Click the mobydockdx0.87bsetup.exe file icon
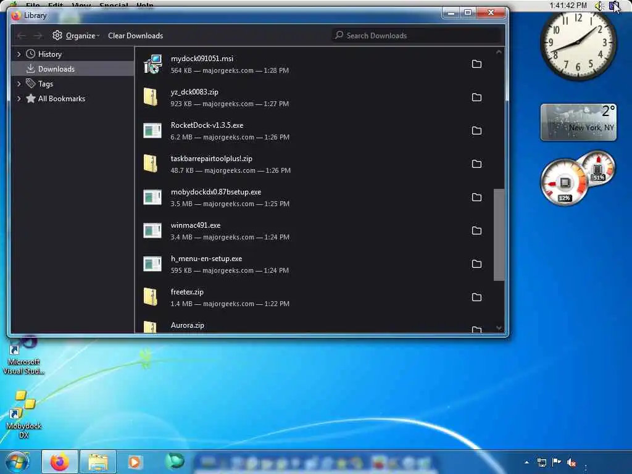The width and height of the screenshot is (632, 474). pos(152,197)
